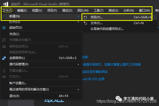Select 源代码管理(R) menu entry
Screen dimensions: 159x106
pyautogui.click(x=41, y=64)
